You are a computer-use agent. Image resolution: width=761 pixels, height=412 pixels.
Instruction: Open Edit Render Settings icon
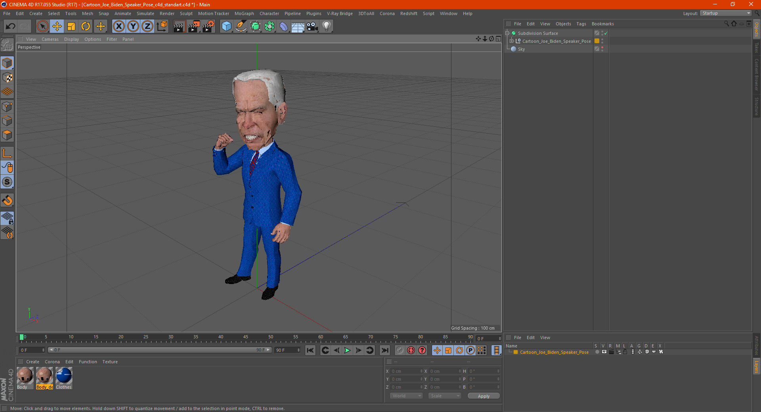click(x=208, y=27)
